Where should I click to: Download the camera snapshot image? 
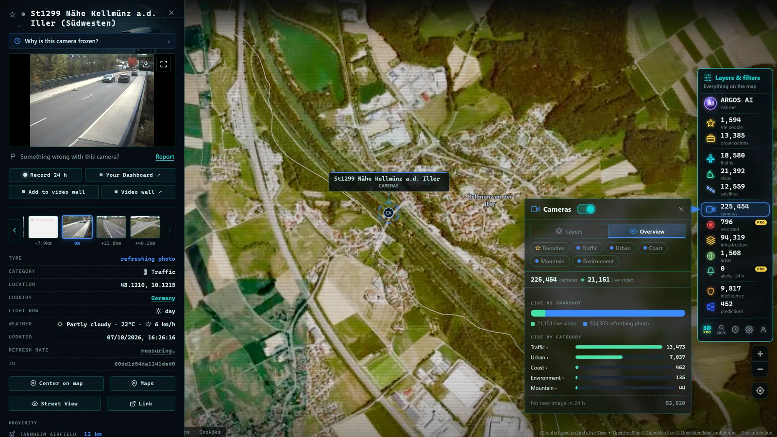146,64
